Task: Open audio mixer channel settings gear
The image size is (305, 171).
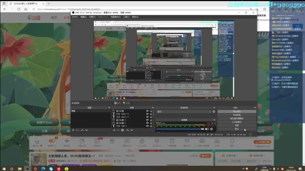Action: 212,129
